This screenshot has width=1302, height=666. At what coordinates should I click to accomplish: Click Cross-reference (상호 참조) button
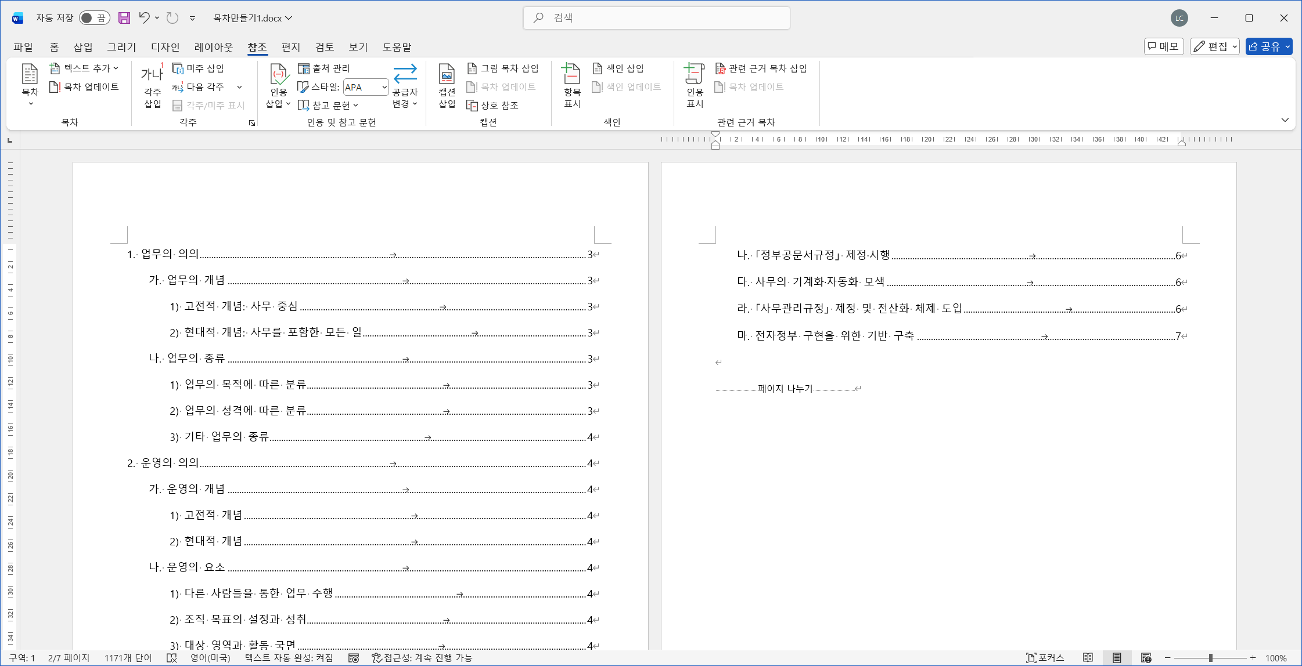[x=493, y=106]
